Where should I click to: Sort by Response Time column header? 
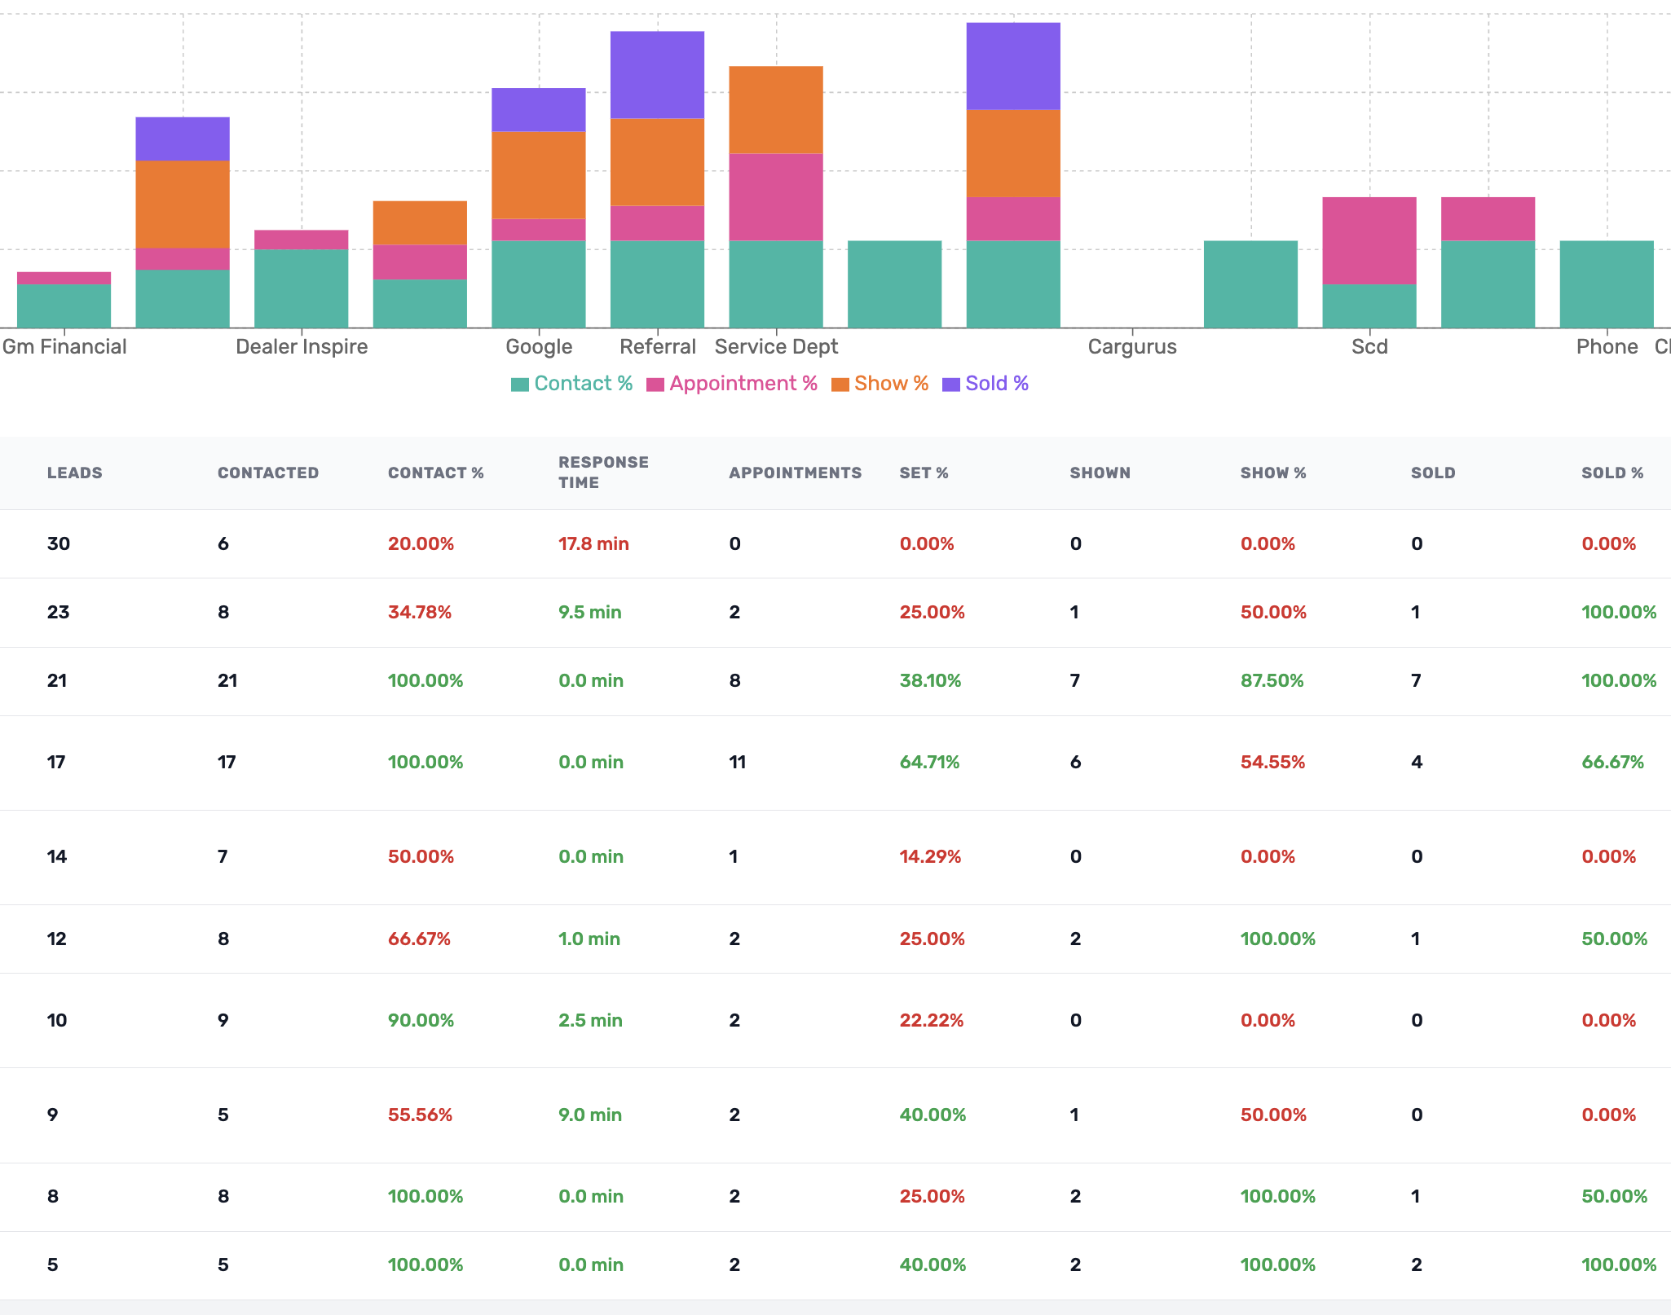pos(603,473)
